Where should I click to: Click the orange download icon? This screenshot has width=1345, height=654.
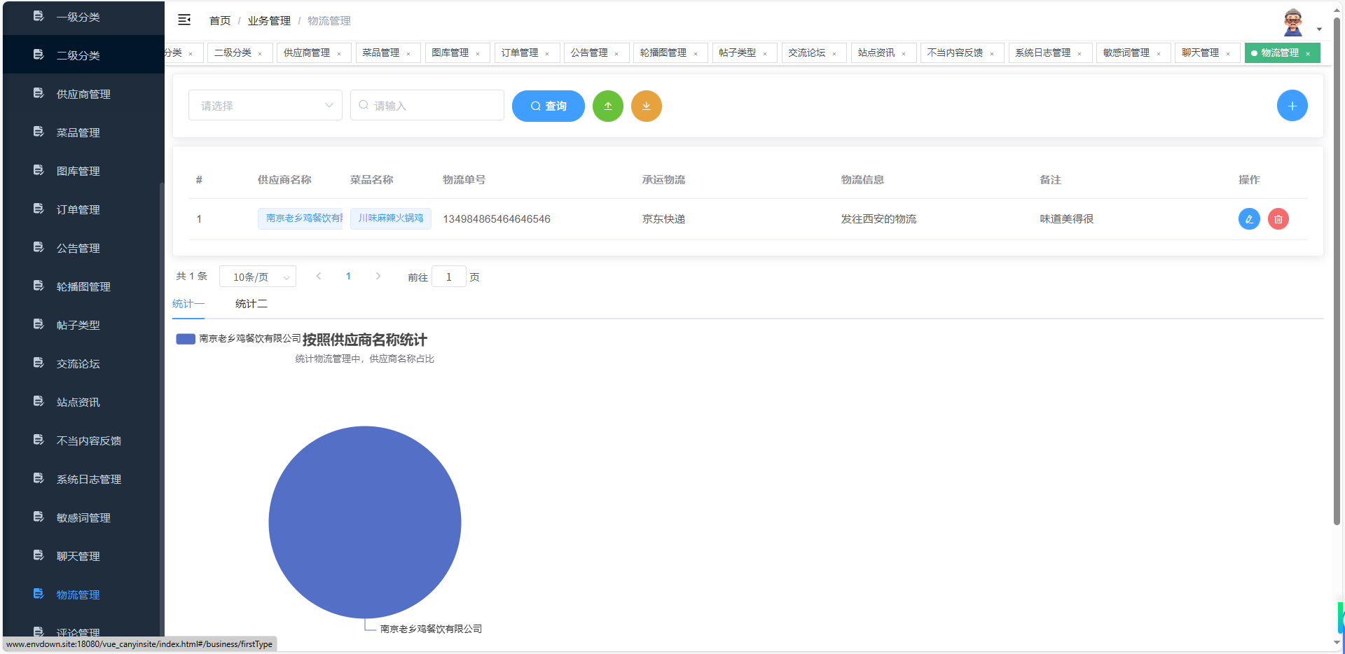(646, 106)
